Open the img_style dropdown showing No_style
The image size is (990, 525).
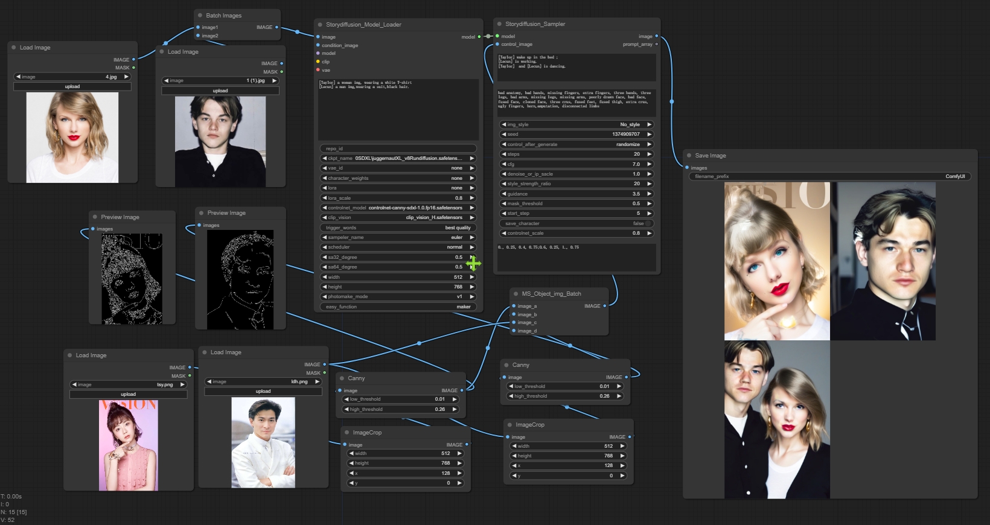(x=576, y=124)
